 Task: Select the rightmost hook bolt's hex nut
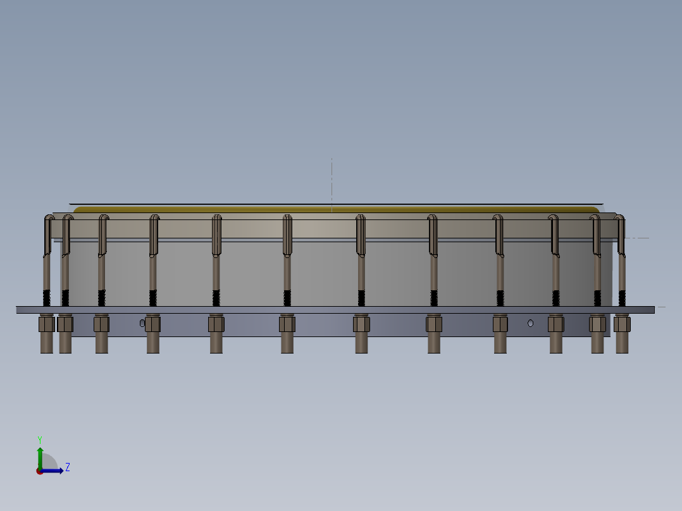[622, 324]
